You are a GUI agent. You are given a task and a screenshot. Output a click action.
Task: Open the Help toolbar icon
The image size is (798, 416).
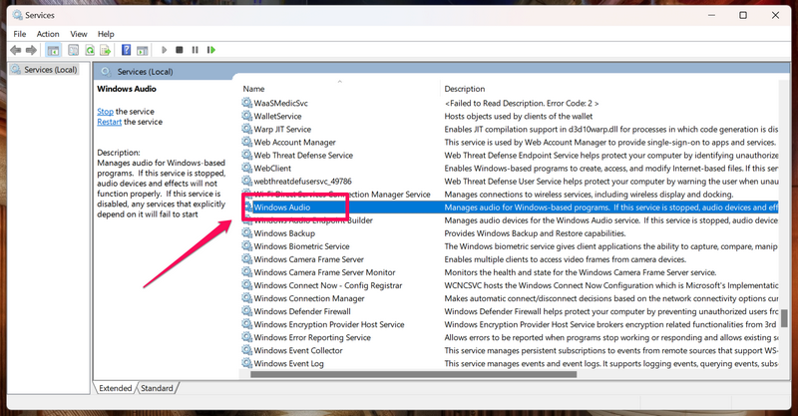pyautogui.click(x=127, y=50)
